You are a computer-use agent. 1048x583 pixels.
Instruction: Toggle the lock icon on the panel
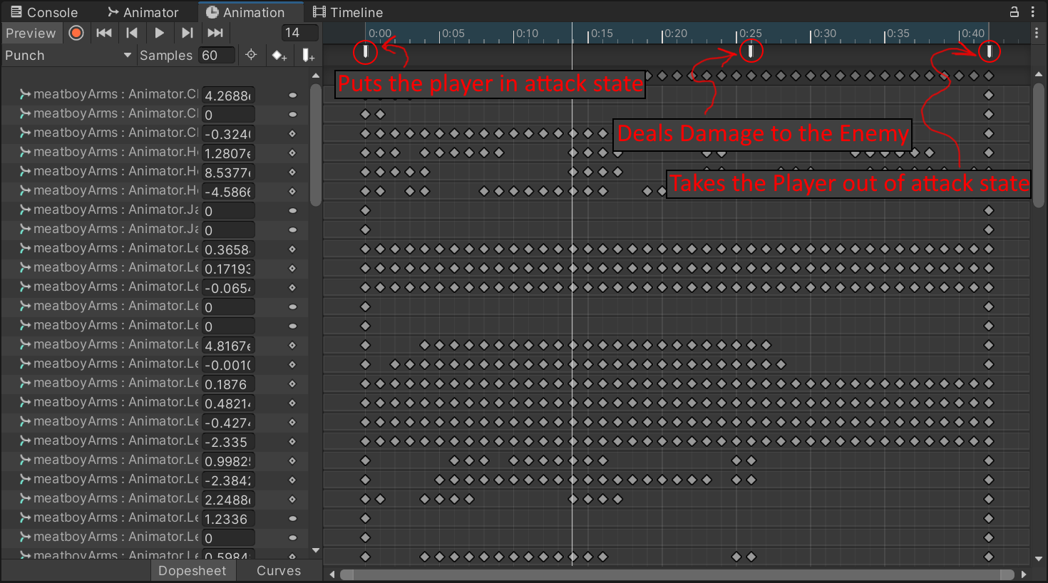tap(1014, 12)
